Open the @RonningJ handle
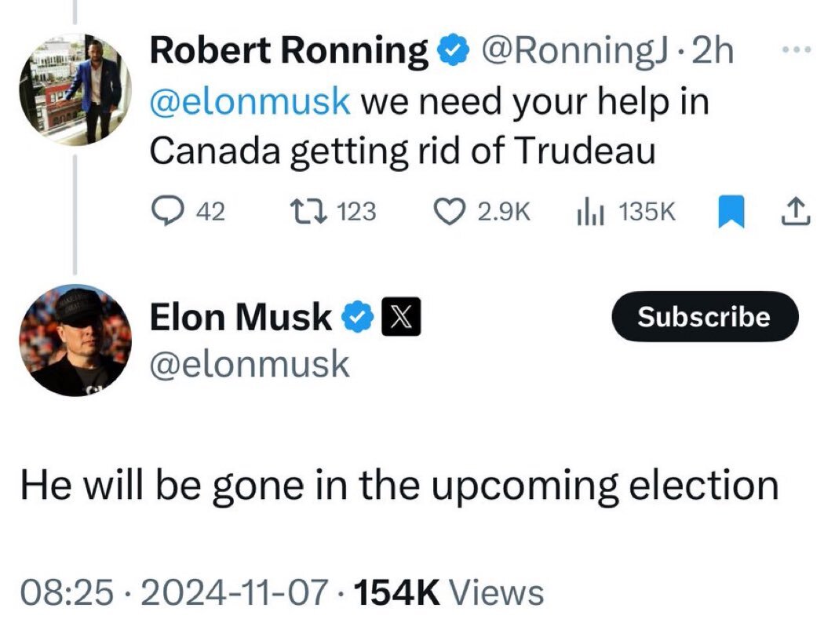Viewport: 835px width, 641px height. click(574, 50)
